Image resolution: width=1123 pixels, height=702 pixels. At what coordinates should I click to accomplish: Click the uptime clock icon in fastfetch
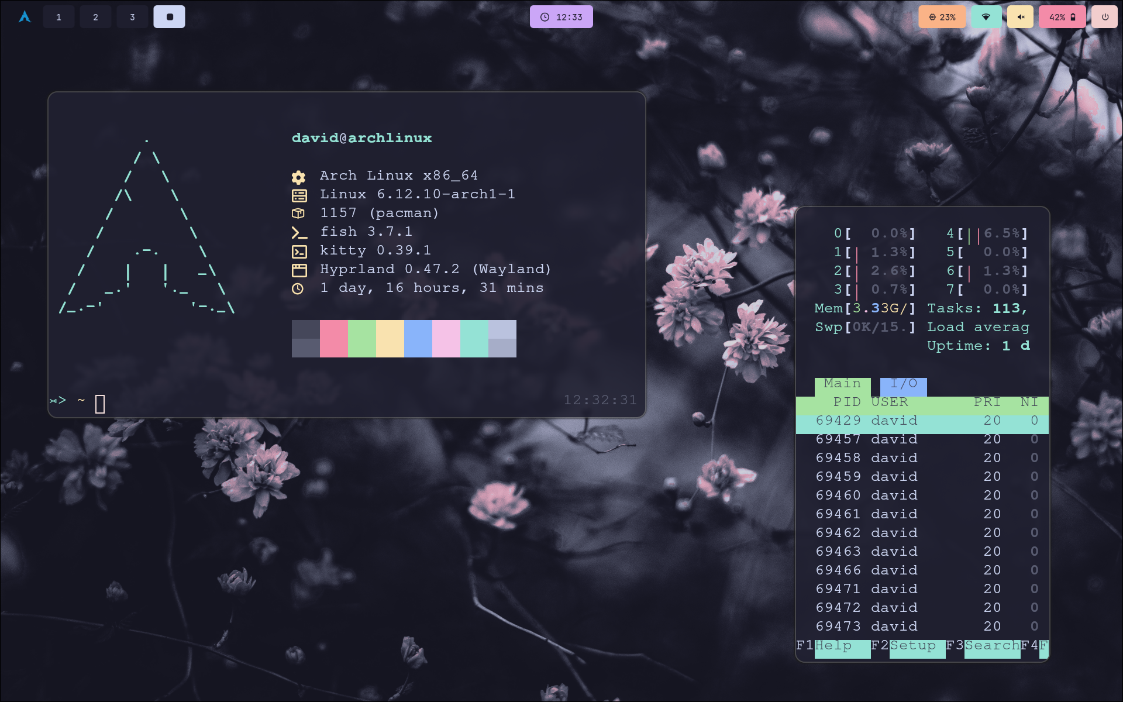coord(299,288)
